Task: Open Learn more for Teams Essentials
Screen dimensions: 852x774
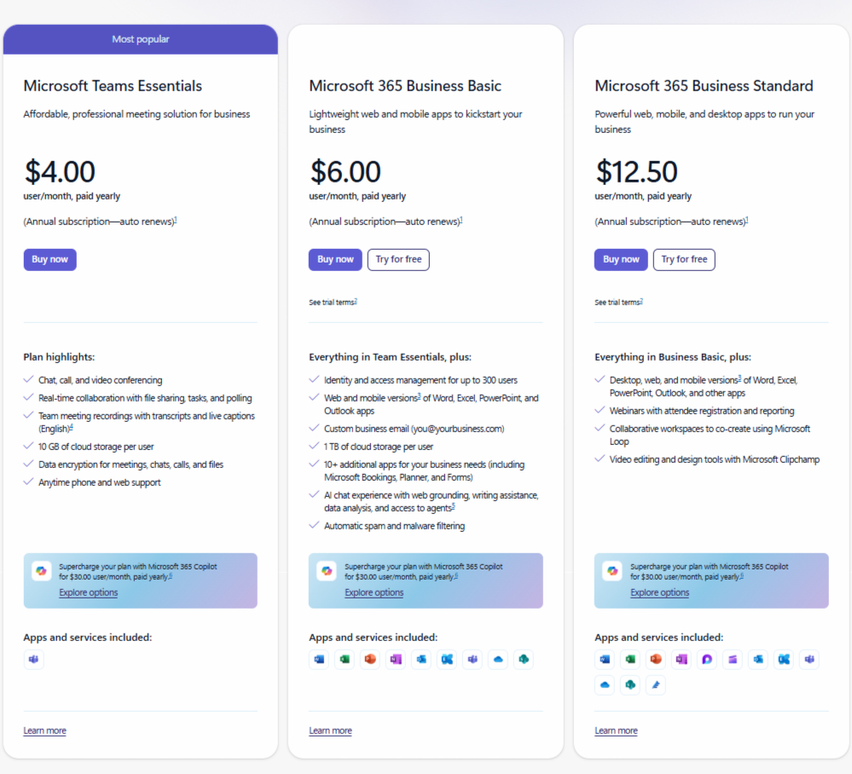Action: (x=44, y=731)
